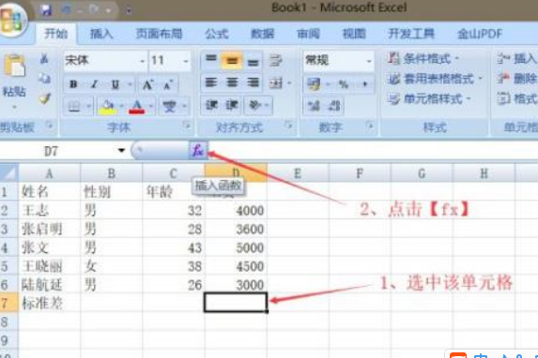Apply yellow fill color bucket
The width and height of the screenshot is (538, 358).
coord(107,107)
